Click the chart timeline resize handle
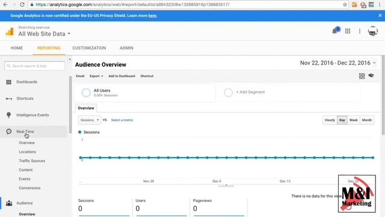385x217 pixels. tap(226, 185)
